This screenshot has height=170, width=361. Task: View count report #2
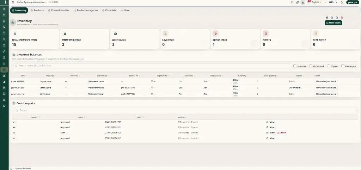[x=270, y=138]
